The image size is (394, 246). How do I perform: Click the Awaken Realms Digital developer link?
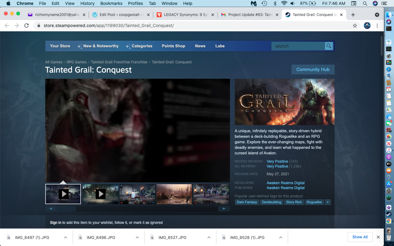click(x=285, y=183)
